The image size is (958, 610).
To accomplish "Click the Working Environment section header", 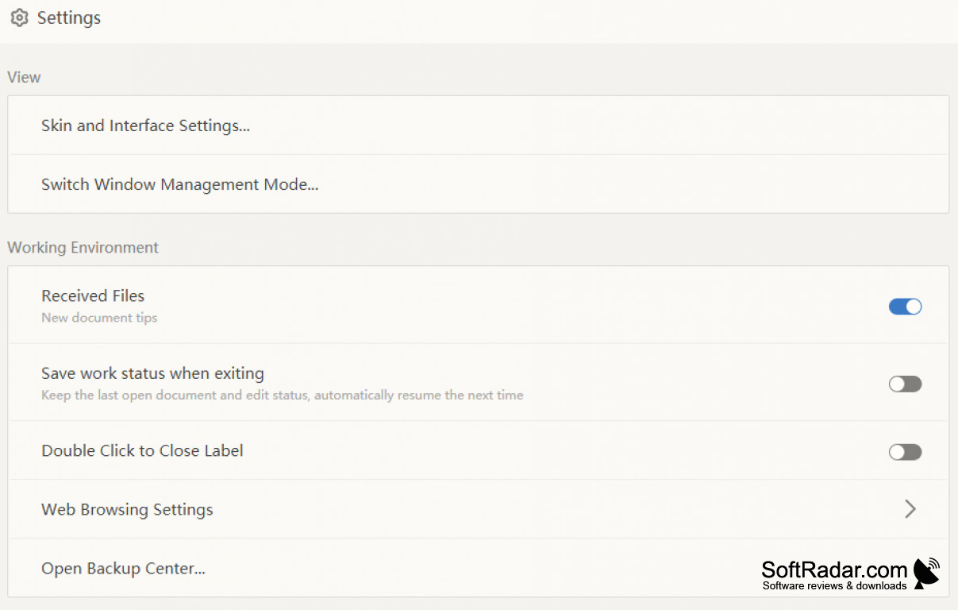I will point(83,247).
